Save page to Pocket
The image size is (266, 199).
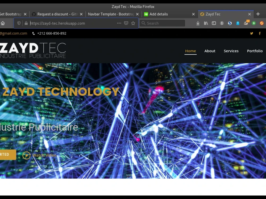126,23
